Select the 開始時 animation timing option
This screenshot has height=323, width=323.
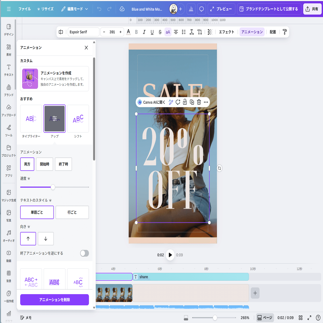point(45,164)
